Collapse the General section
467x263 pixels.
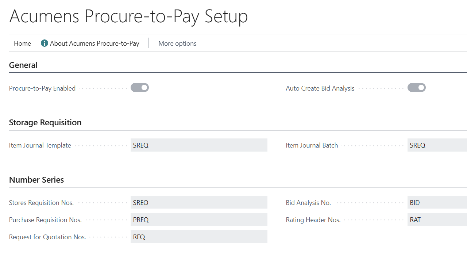coord(23,65)
